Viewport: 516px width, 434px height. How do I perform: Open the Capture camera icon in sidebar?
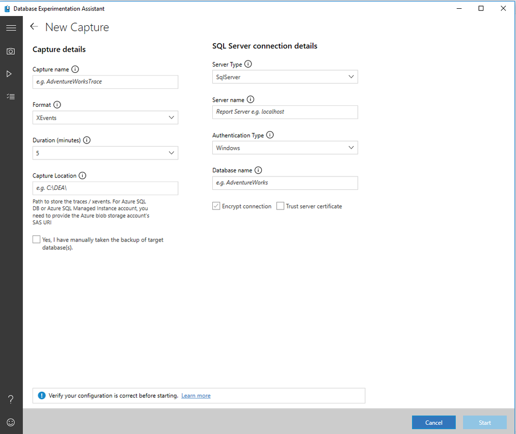tap(11, 51)
